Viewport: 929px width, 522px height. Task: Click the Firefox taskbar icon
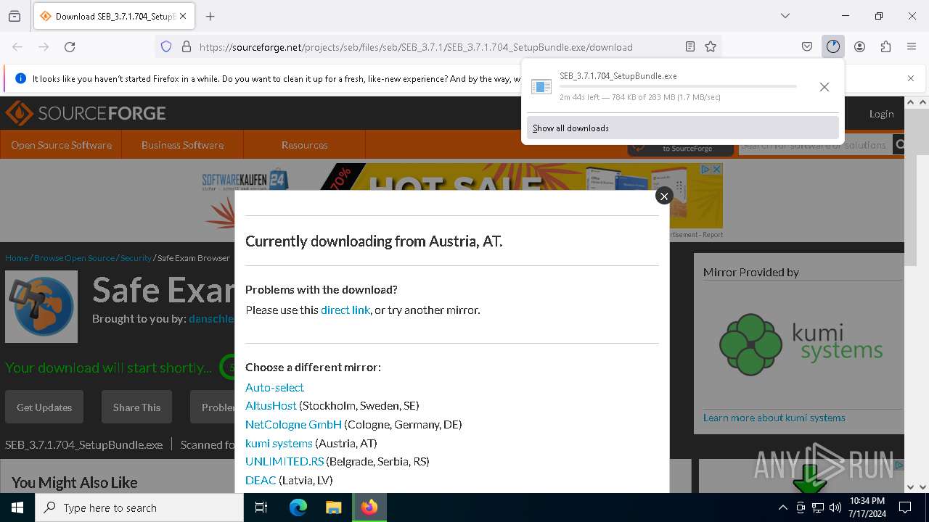[x=369, y=507]
